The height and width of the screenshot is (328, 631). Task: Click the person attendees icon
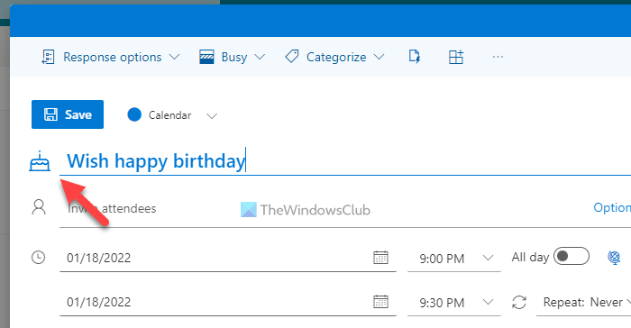[x=39, y=207]
